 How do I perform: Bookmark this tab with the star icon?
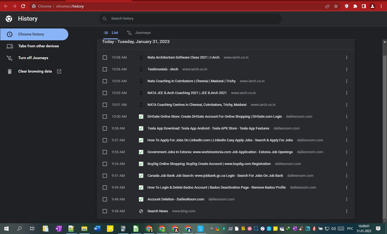coord(336,6)
